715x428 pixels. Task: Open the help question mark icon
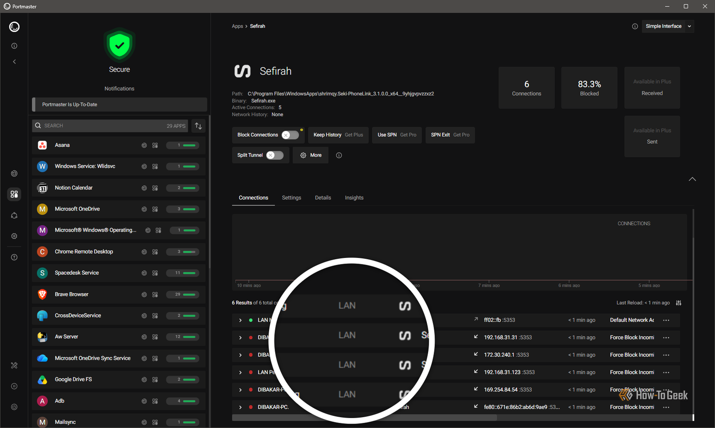click(14, 257)
